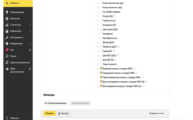Click the Гид rocket icon
193x120 pixels.
(7, 50)
